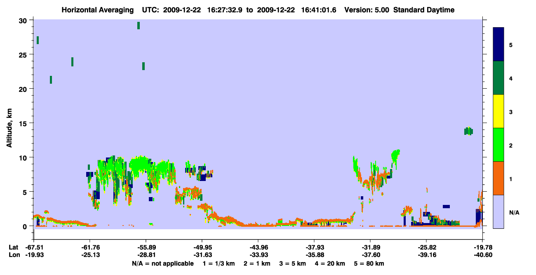
Task: Click the orange colorbar segment labeled 1
Action: point(498,178)
